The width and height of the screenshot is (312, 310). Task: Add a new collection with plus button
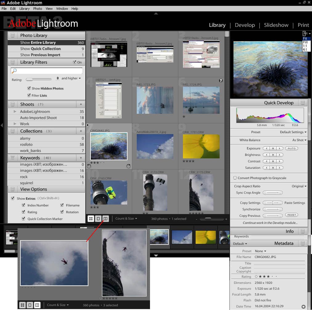pyautogui.click(x=81, y=131)
